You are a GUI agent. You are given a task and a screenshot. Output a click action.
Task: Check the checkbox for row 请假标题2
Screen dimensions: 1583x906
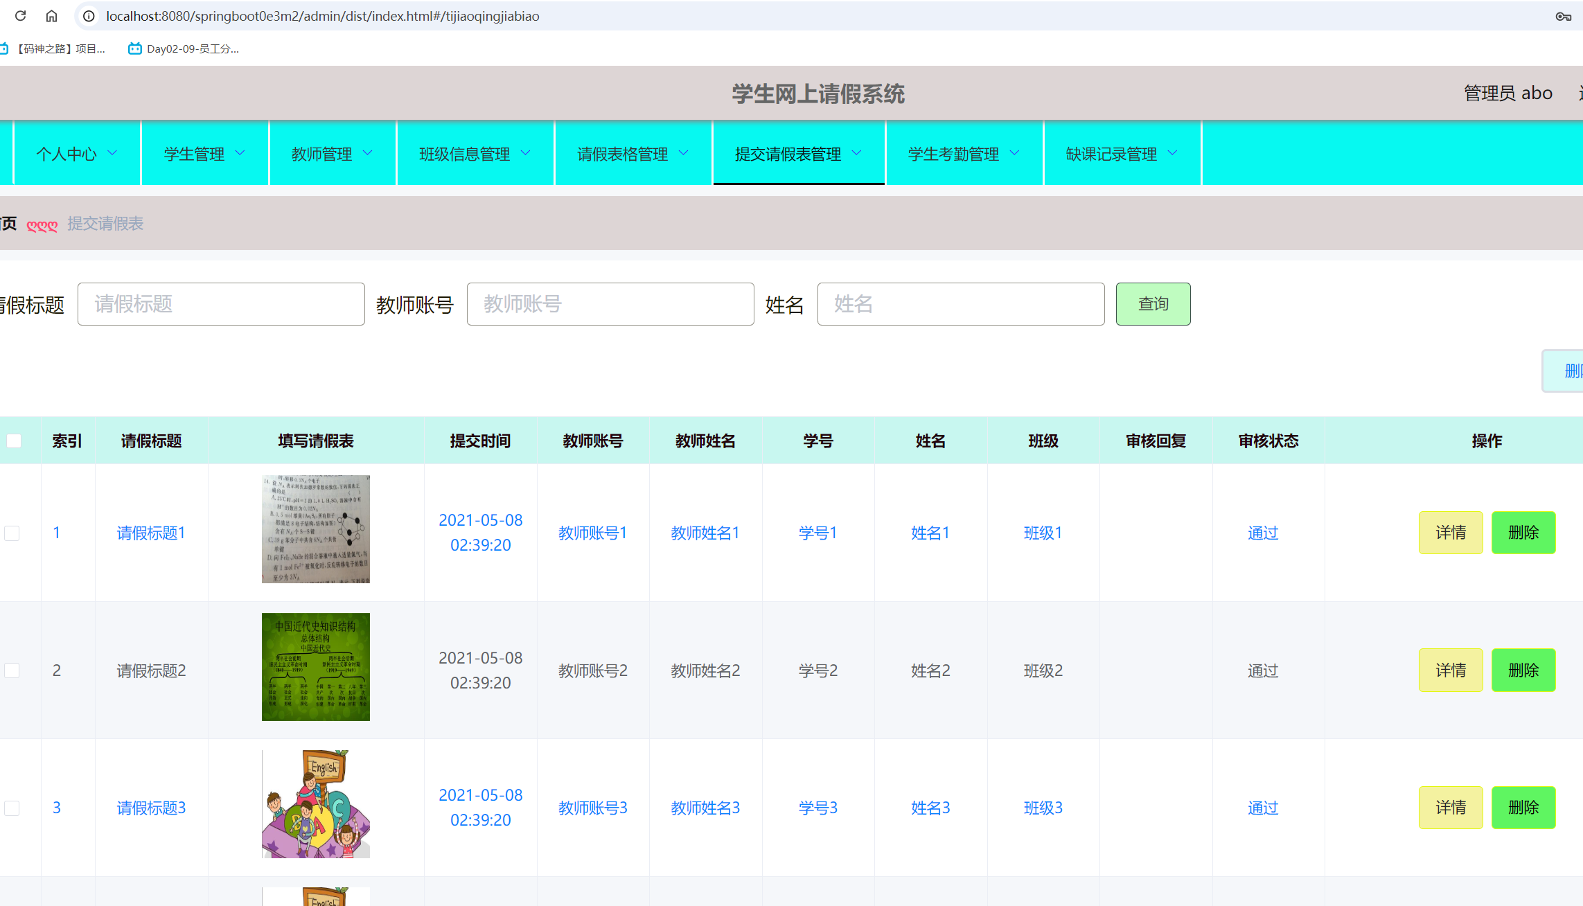tap(12, 669)
